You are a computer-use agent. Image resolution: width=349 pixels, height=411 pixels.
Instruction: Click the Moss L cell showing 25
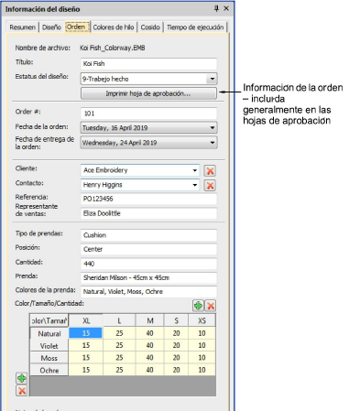(119, 358)
